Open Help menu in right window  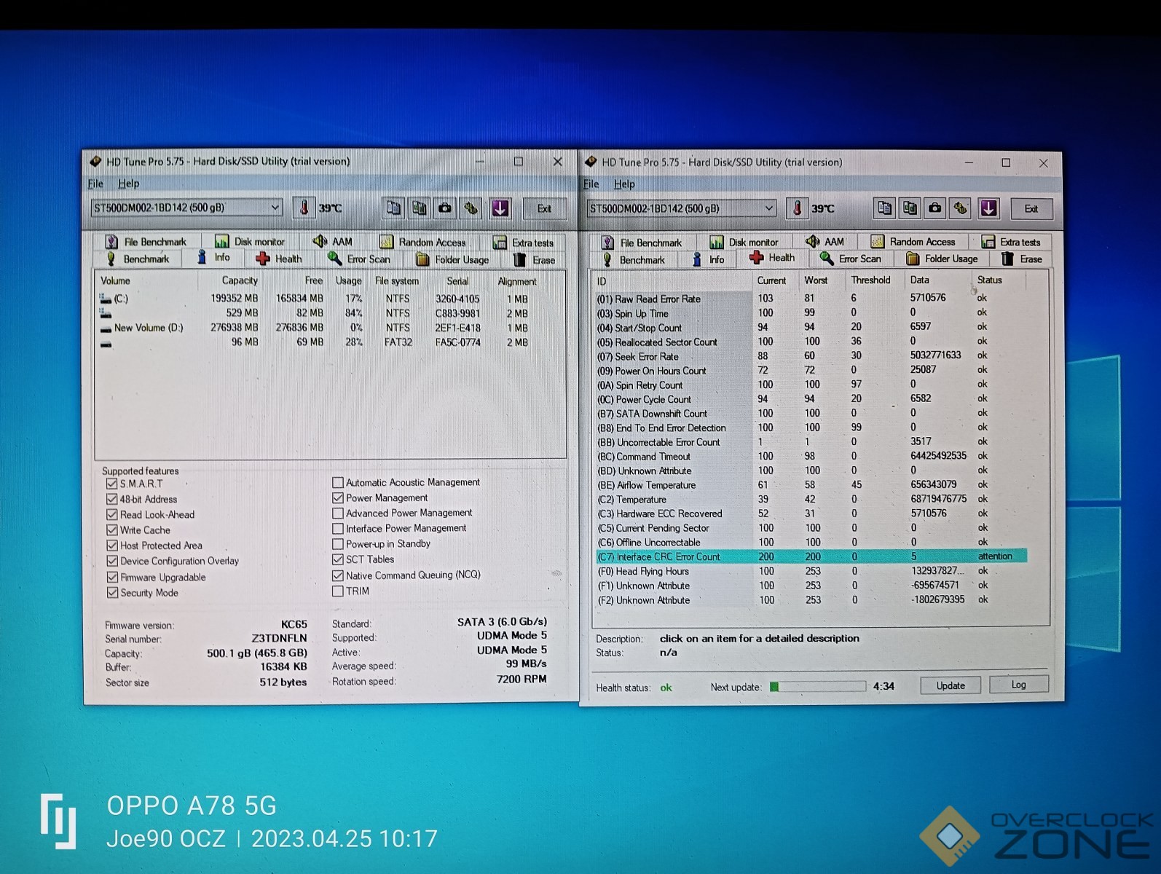point(623,184)
